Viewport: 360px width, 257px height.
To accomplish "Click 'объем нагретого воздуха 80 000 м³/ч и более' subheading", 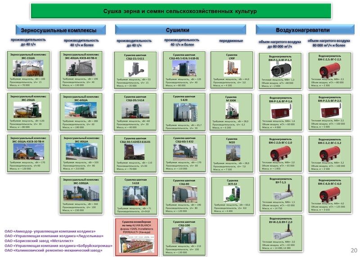I will (x=329, y=43).
